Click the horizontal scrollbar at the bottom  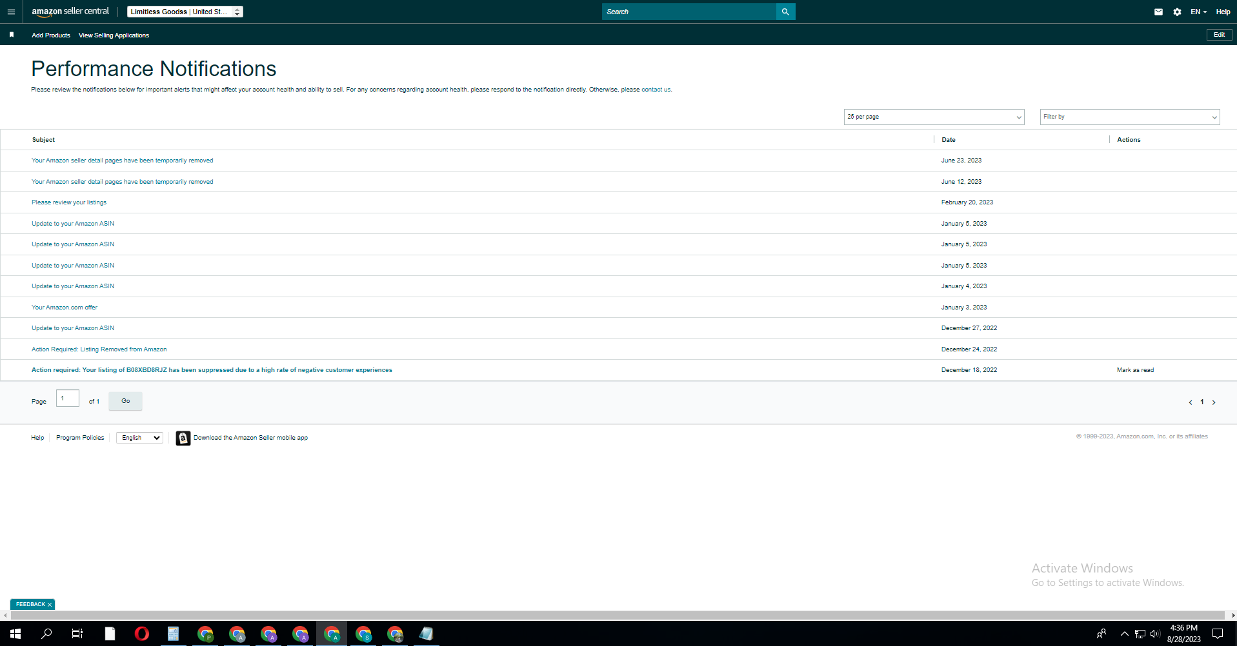click(x=618, y=615)
